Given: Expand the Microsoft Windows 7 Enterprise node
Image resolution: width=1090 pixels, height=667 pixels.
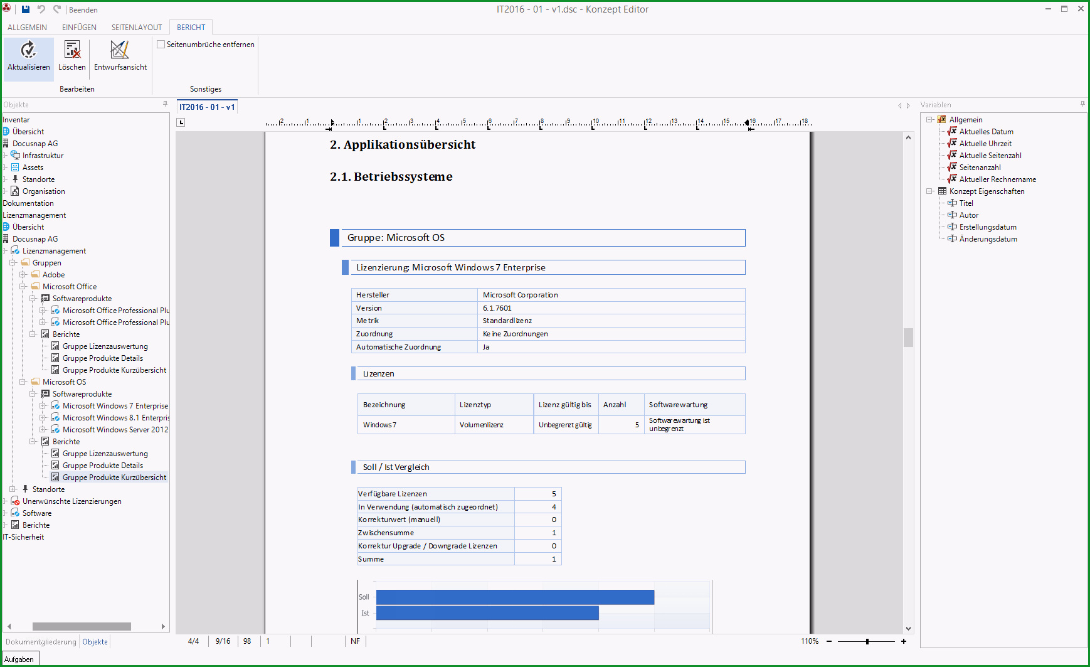Looking at the screenshot, I should coord(43,405).
